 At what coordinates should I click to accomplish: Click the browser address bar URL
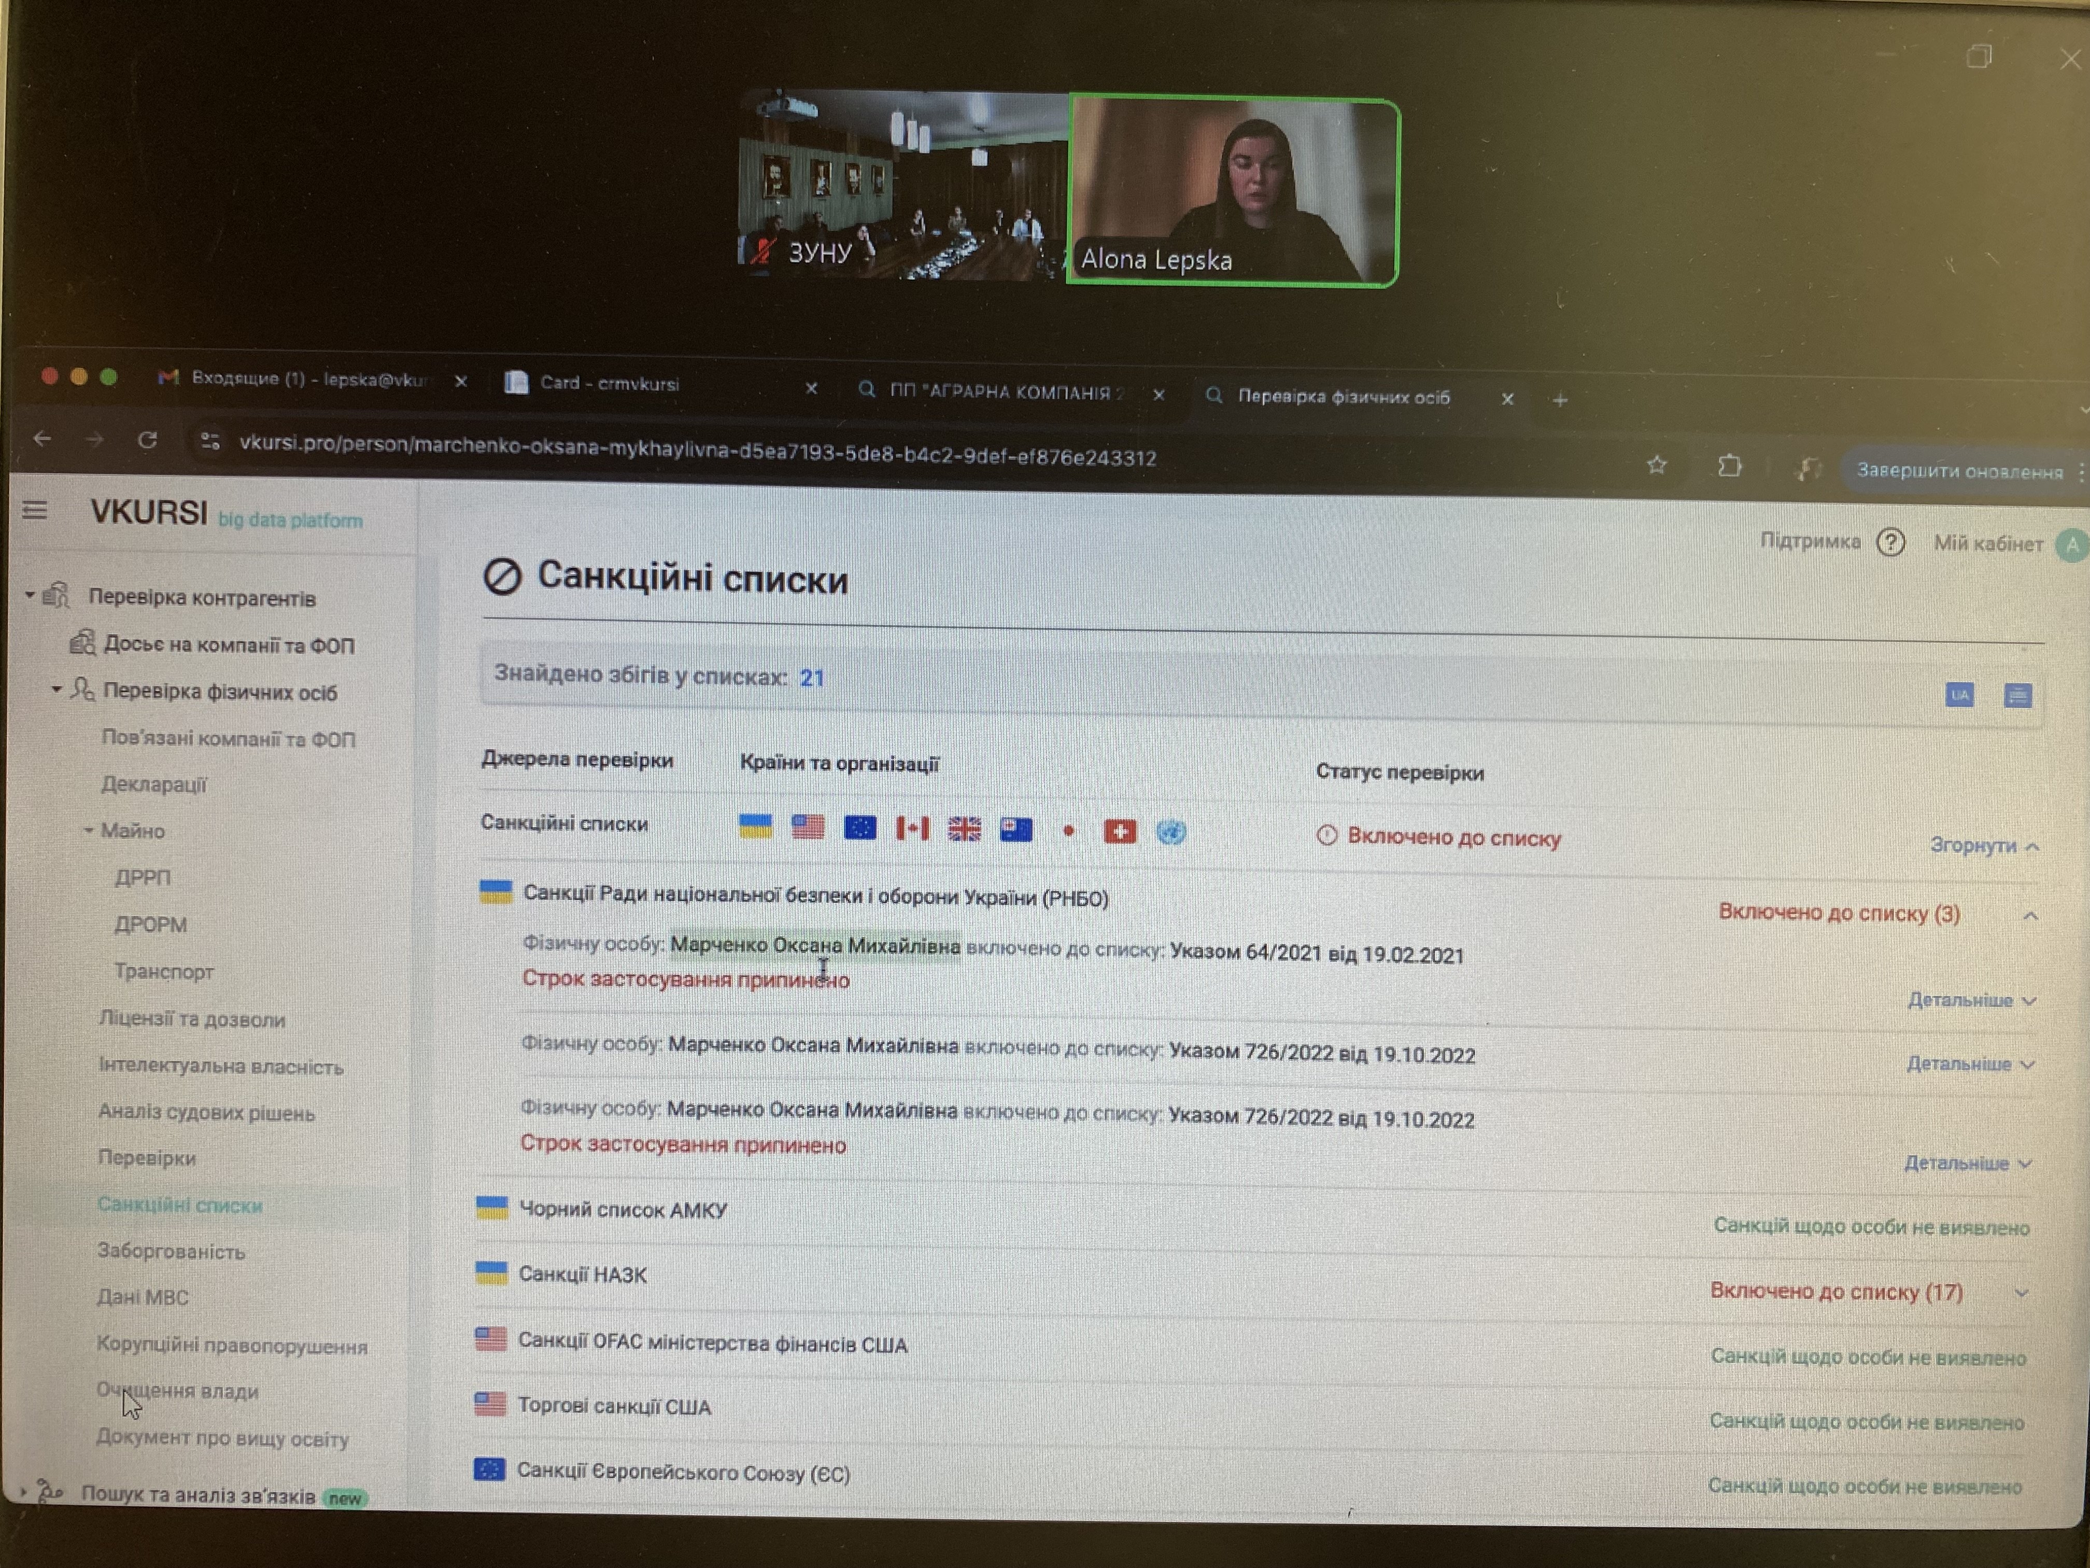click(697, 451)
